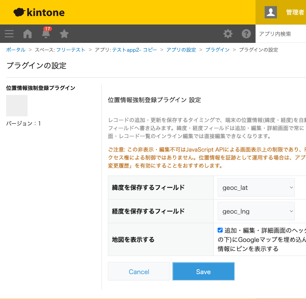This screenshot has width=306, height=299.
Task: Open notifications bell with 17 badge
Action: 46,33
